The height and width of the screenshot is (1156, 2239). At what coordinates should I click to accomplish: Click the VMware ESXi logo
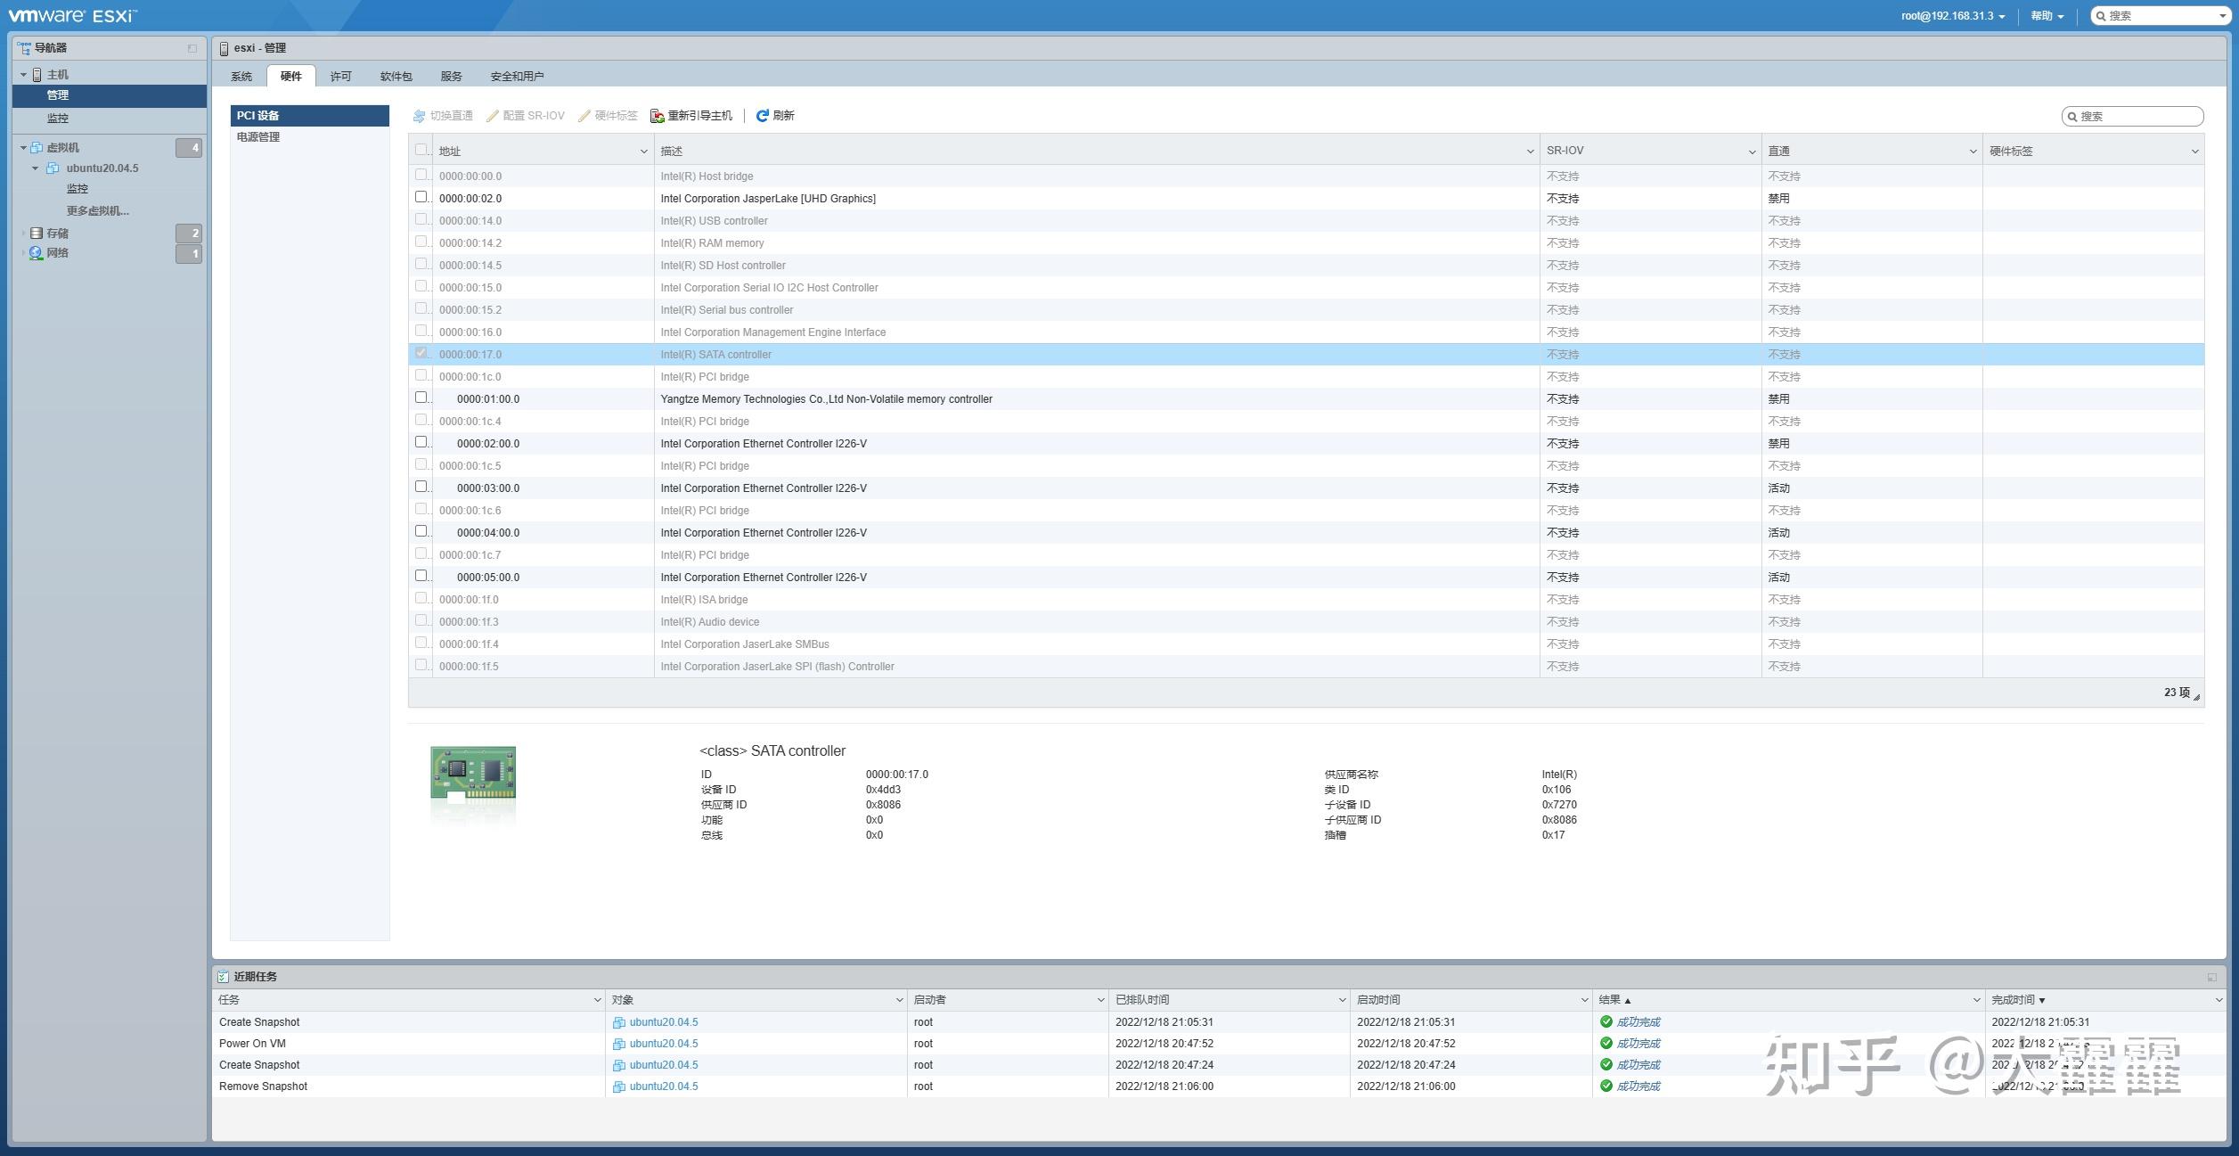(x=73, y=16)
